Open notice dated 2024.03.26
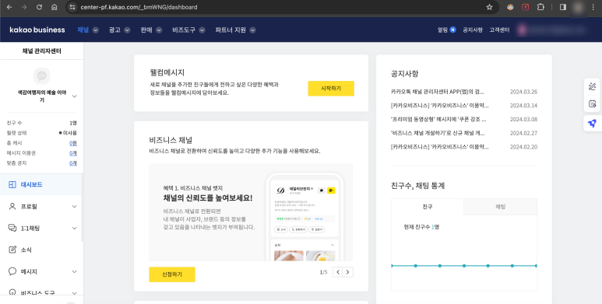Screen dimensions: 602x304 tap(464, 92)
